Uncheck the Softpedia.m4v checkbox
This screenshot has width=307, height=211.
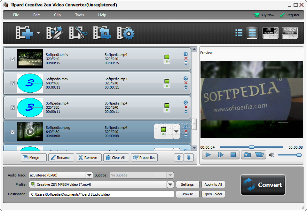pyautogui.click(x=12, y=59)
